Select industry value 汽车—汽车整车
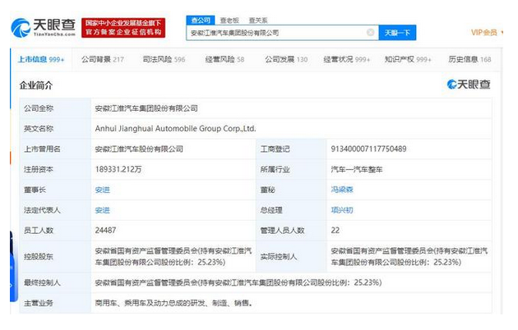The image size is (518, 330). tap(357, 169)
